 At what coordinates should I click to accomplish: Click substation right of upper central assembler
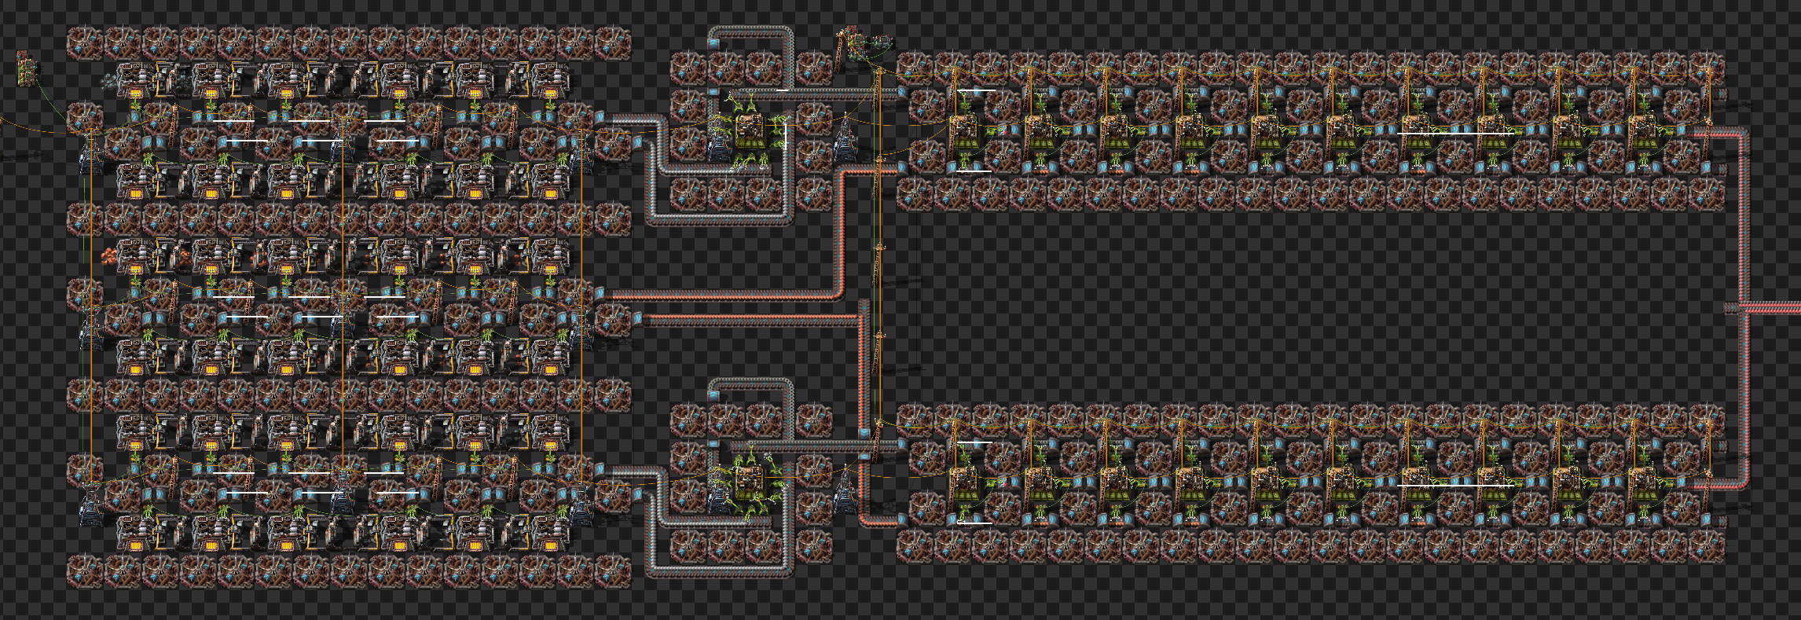coord(845,144)
